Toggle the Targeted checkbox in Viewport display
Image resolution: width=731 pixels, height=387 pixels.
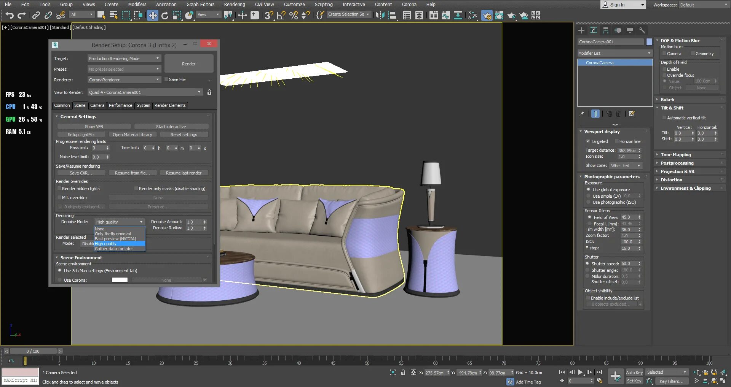[589, 141]
